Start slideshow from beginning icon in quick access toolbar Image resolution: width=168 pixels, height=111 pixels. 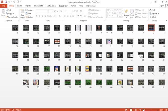[x=18, y=2]
